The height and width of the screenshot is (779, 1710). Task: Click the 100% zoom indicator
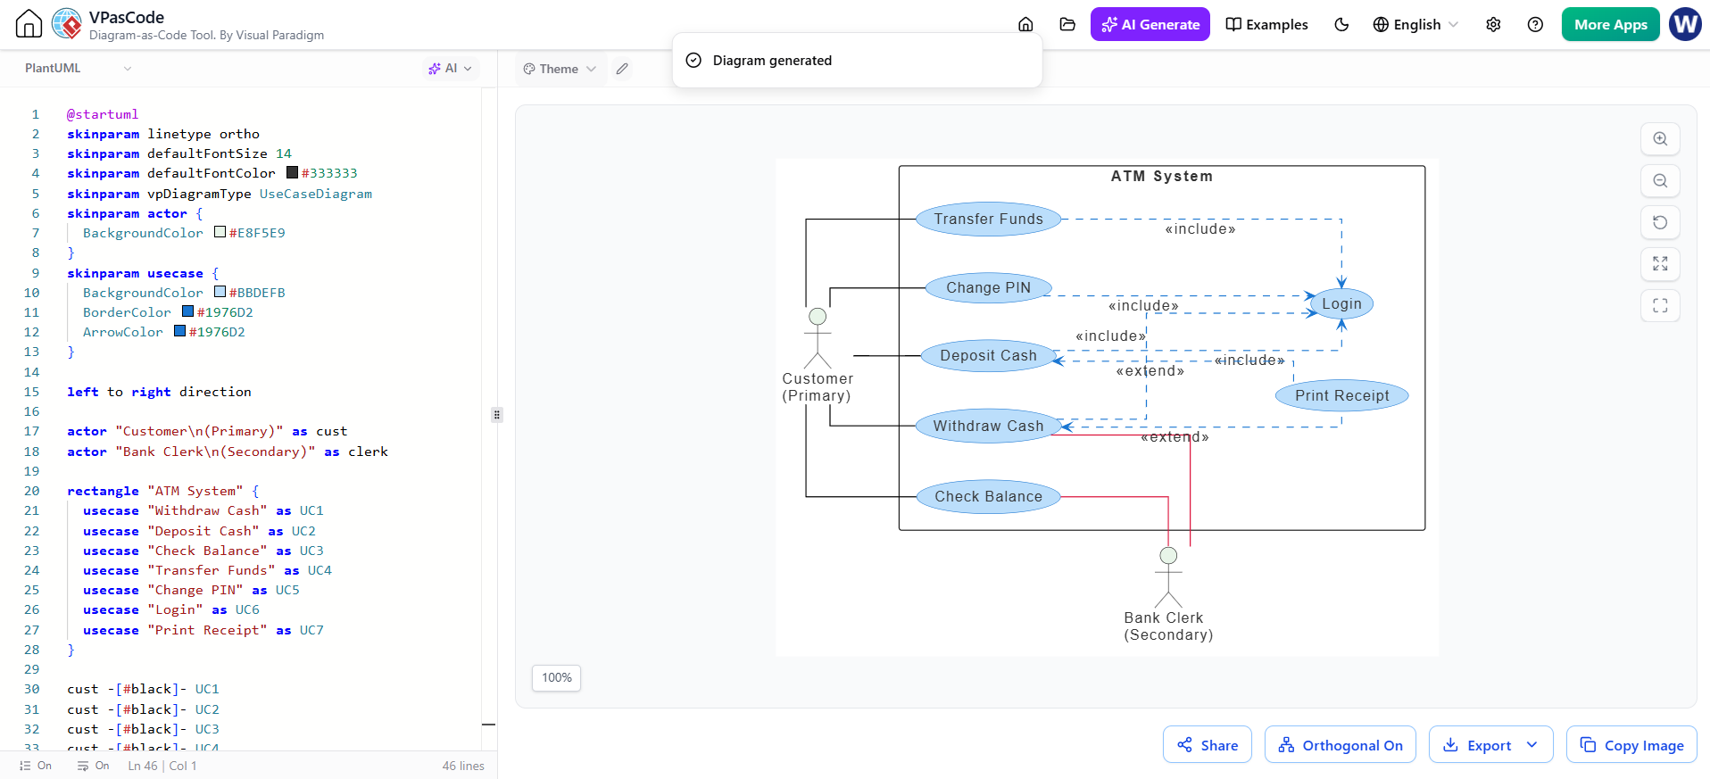coord(557,678)
